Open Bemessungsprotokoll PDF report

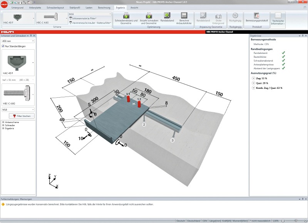[256, 17]
